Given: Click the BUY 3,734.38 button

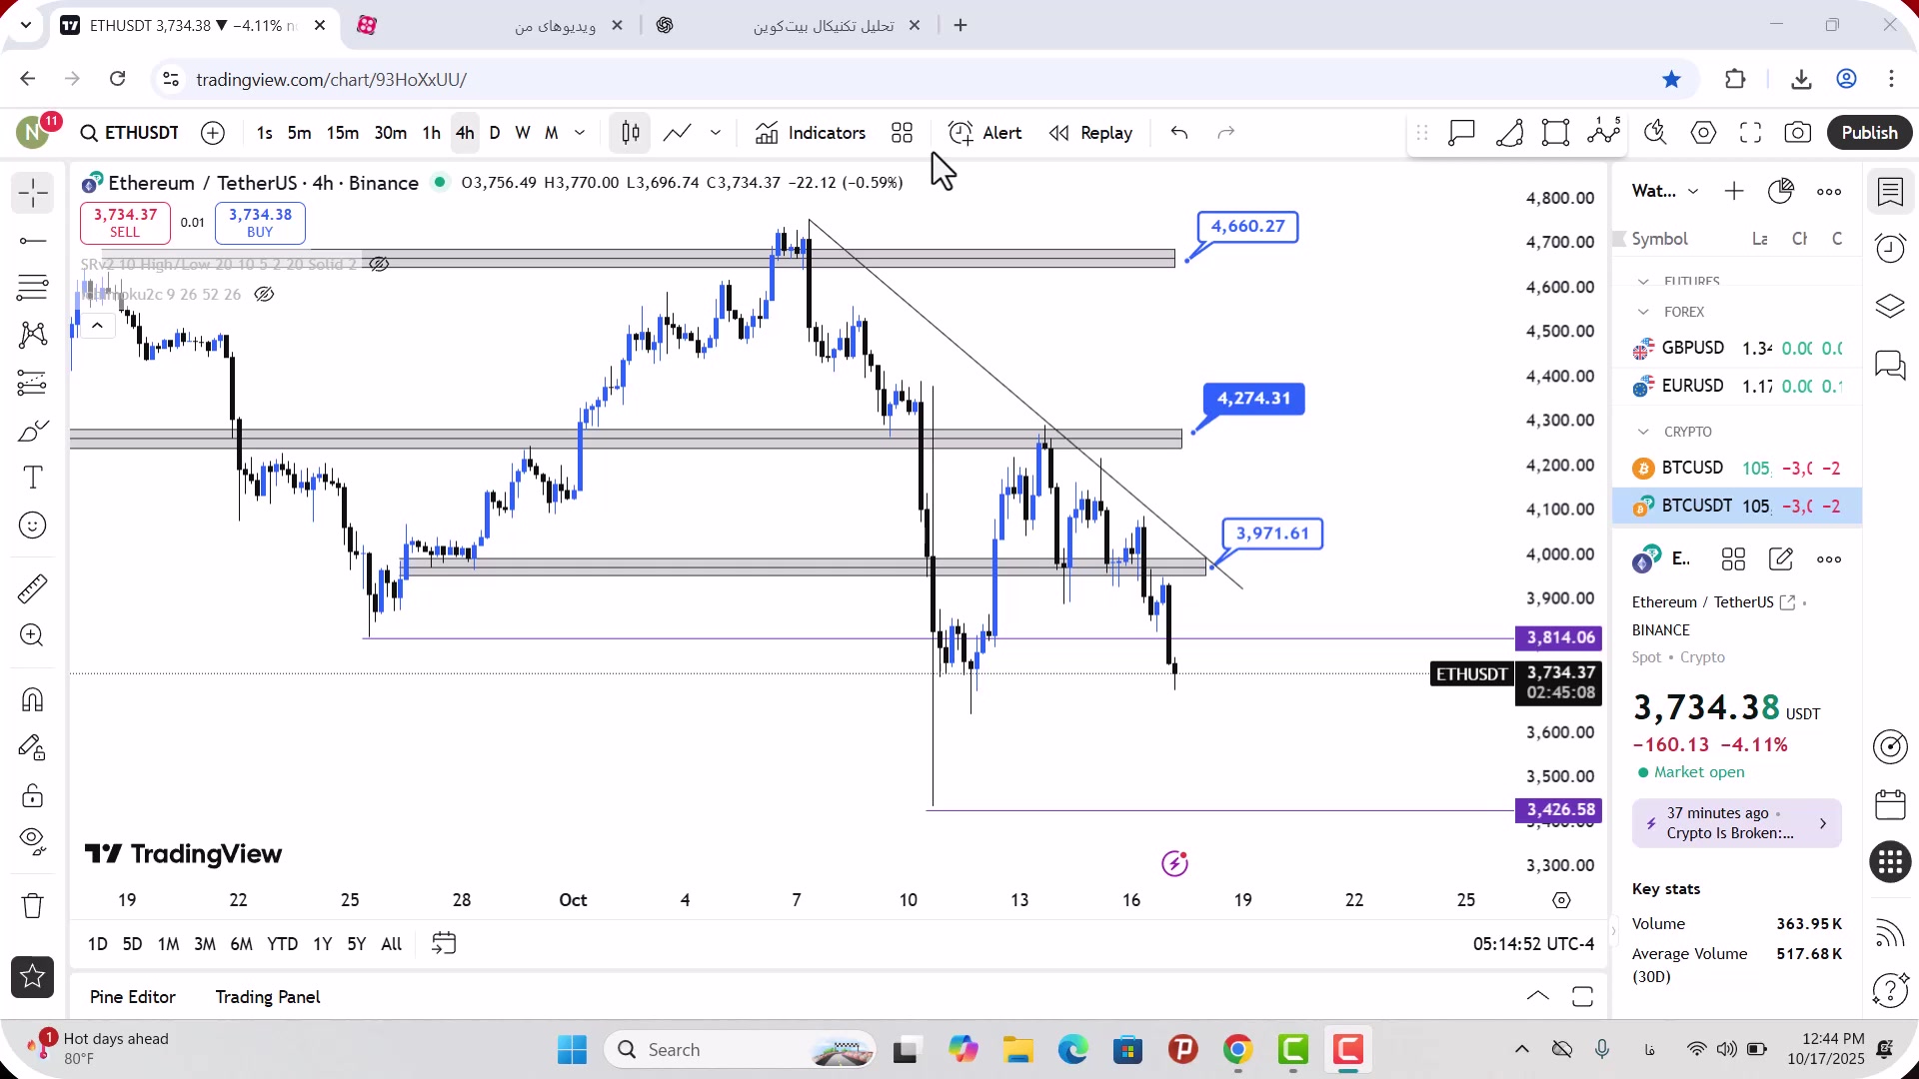Looking at the screenshot, I should click(260, 223).
